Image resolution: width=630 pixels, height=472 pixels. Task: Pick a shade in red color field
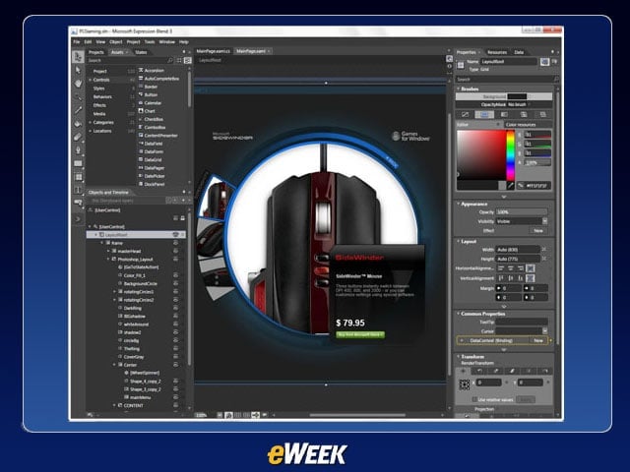(x=481, y=155)
